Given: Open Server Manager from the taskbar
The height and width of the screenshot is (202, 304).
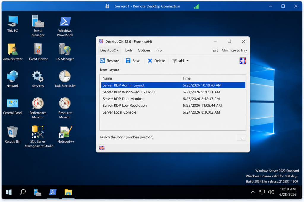Looking at the screenshot, I should pos(38,192).
